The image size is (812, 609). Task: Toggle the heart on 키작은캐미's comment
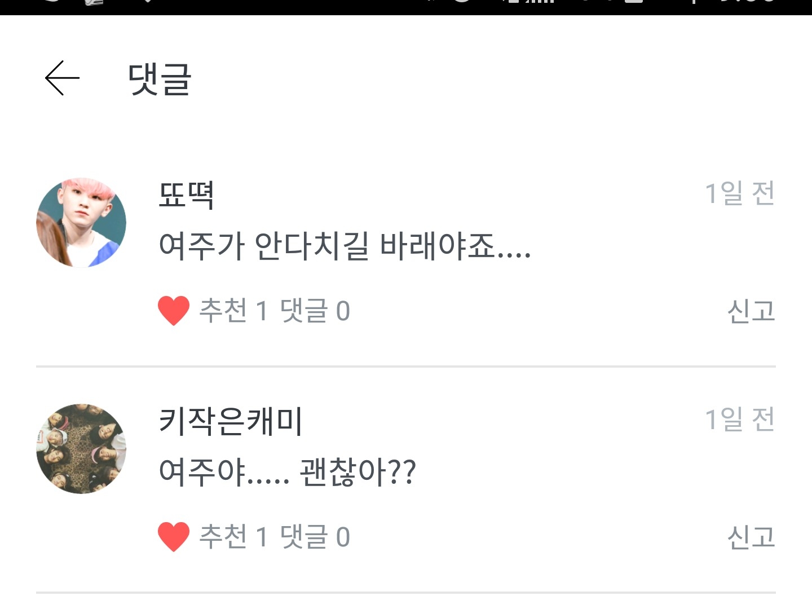(x=173, y=536)
